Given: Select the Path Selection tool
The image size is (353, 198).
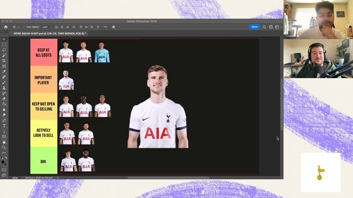Looking at the screenshot, I should [x=4, y=131].
